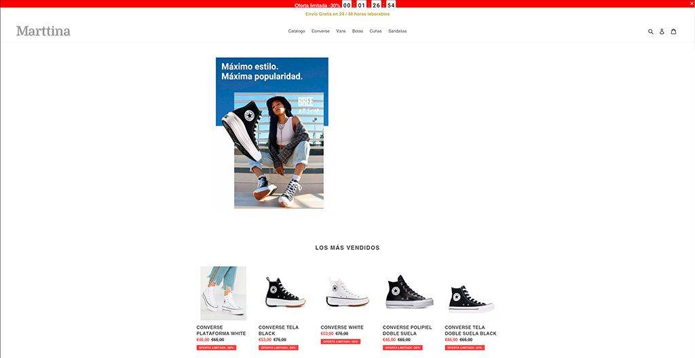Open the Sandalias category

pos(398,31)
